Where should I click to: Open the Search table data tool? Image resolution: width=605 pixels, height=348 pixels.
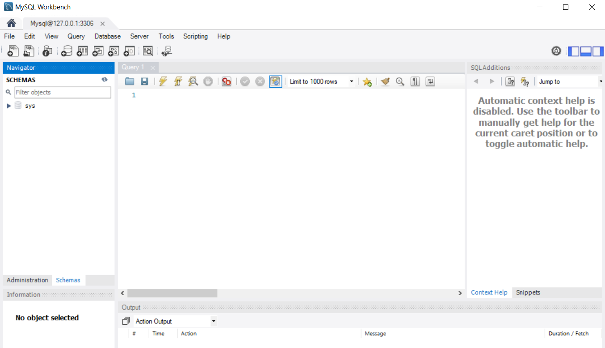147,51
